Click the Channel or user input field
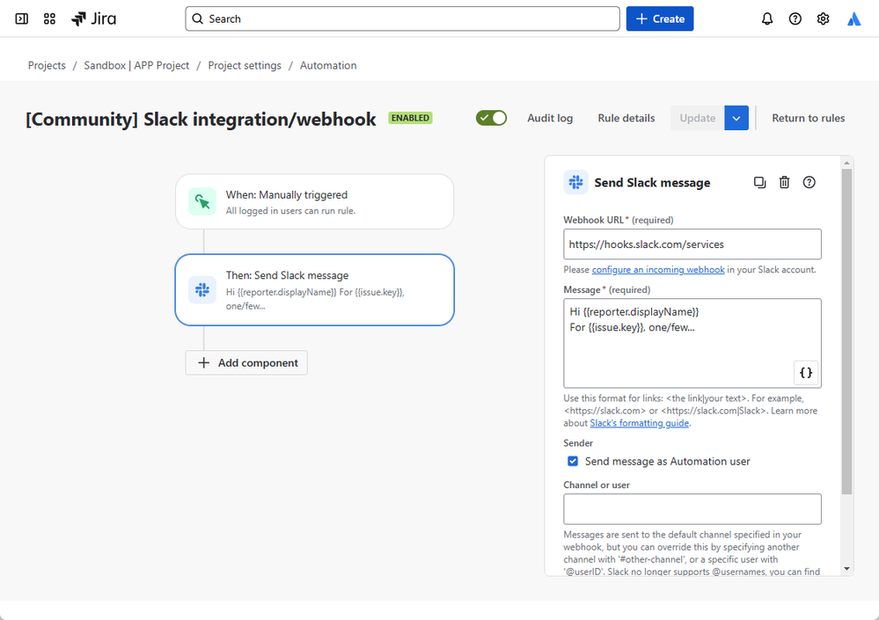Image resolution: width=879 pixels, height=620 pixels. point(692,508)
